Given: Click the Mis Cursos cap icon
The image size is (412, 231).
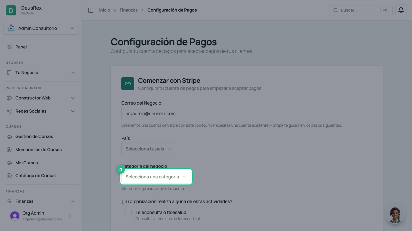Looking at the screenshot, I should pyautogui.click(x=9, y=163).
